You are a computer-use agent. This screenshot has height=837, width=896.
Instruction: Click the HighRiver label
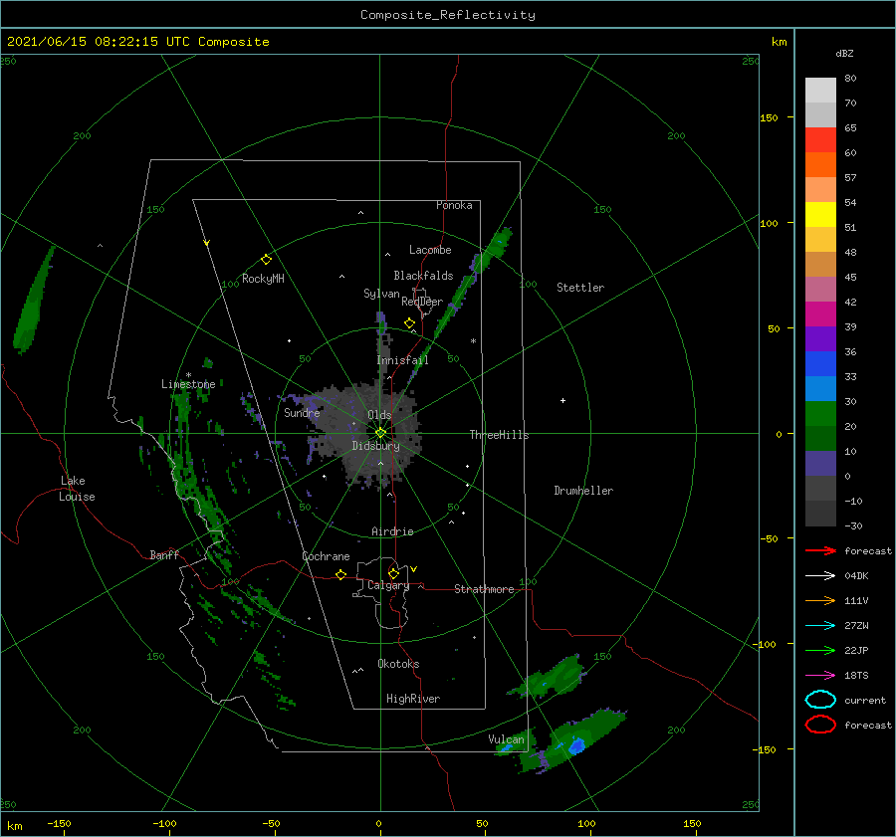(x=413, y=699)
